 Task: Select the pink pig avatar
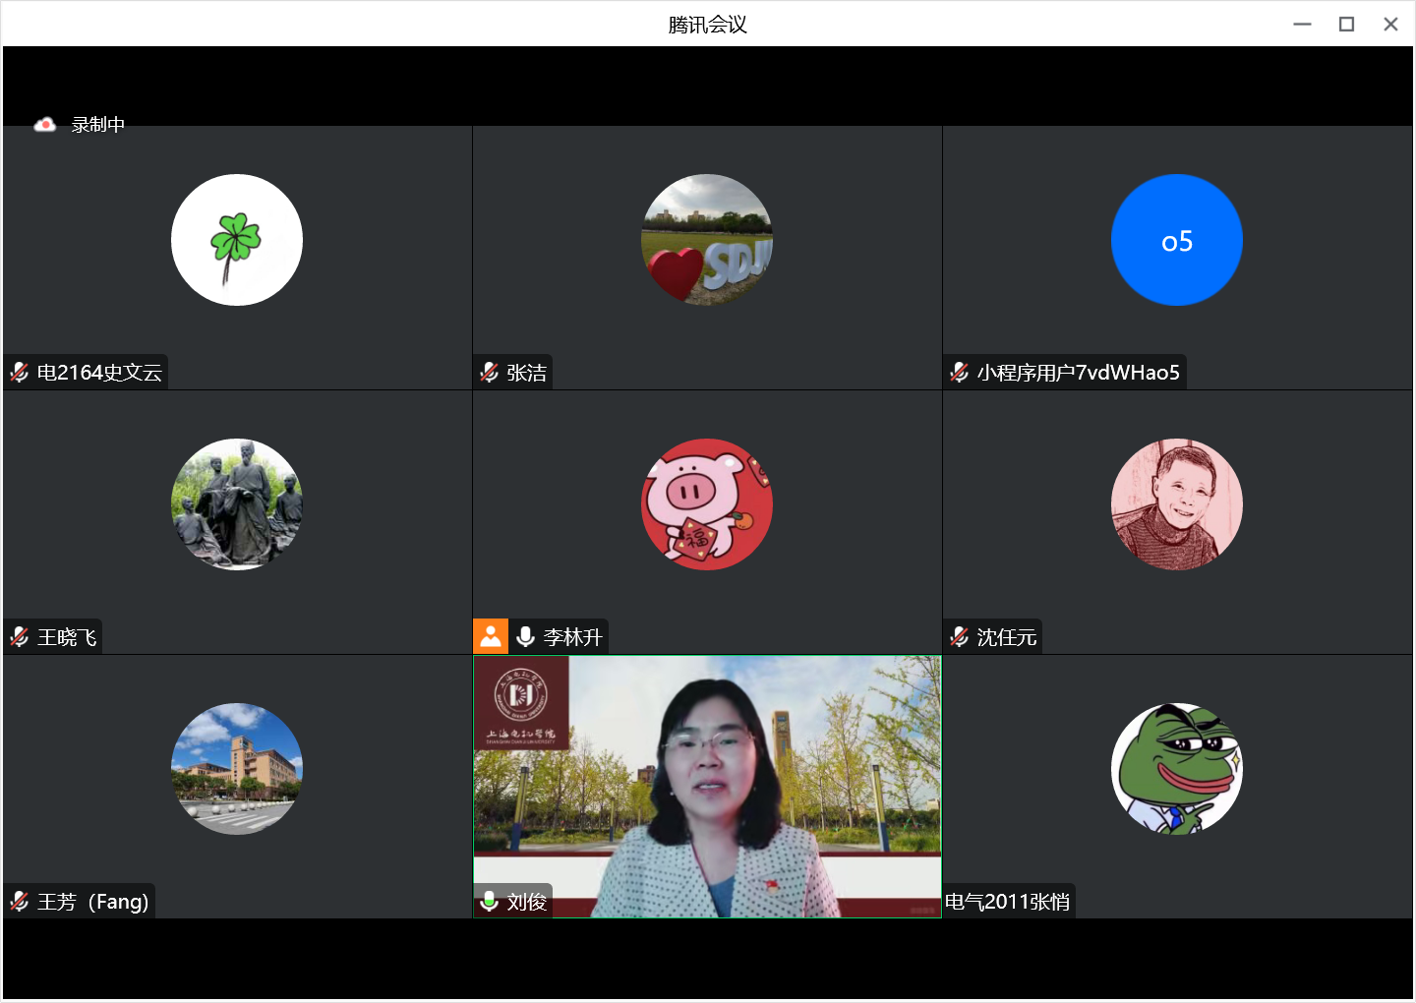(x=707, y=504)
